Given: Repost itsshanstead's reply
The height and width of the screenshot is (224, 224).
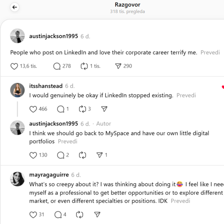Looking at the screenshot, I should pos(82,109).
